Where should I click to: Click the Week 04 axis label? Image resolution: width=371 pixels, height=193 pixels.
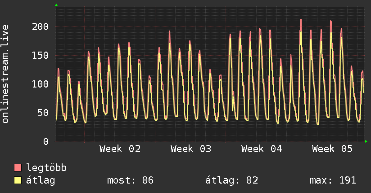(x=262, y=149)
